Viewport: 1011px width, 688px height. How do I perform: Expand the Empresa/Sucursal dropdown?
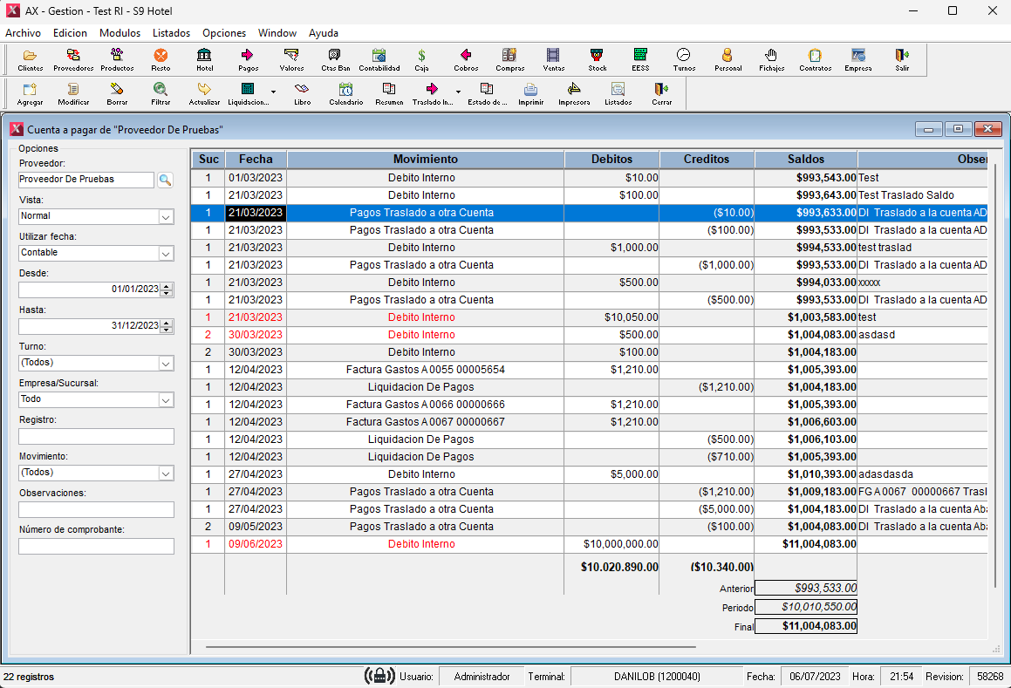pyautogui.click(x=166, y=399)
